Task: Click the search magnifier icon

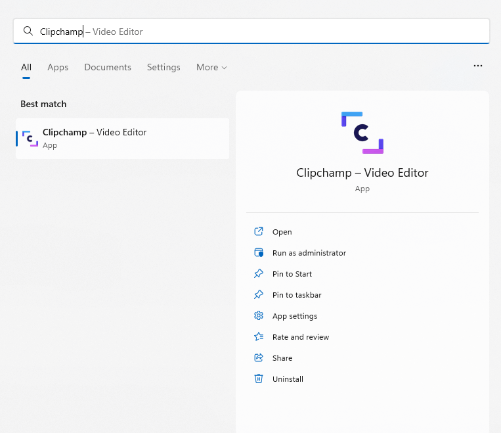Action: [28, 32]
